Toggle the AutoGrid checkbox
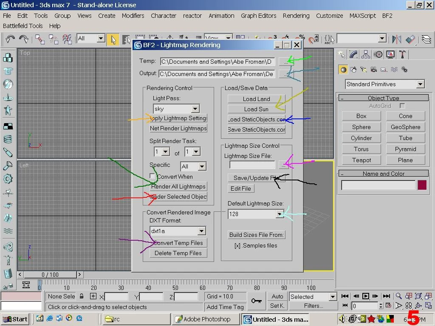This screenshot has height=326, width=435. (402, 106)
